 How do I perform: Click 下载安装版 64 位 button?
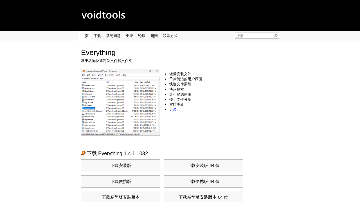(203, 166)
